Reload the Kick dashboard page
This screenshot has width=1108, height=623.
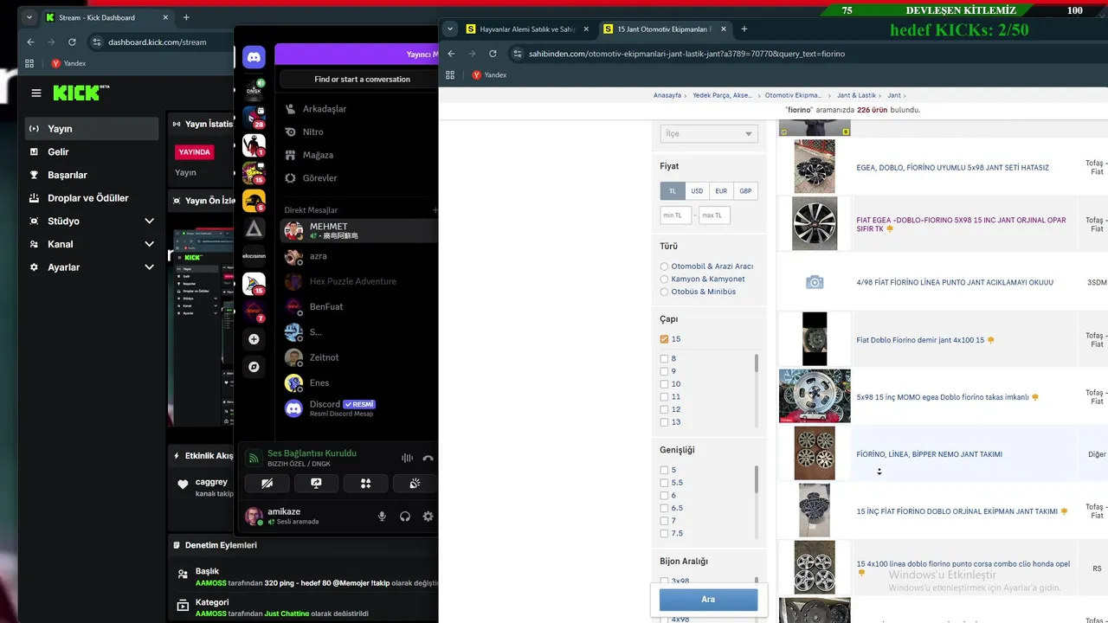[x=72, y=42]
